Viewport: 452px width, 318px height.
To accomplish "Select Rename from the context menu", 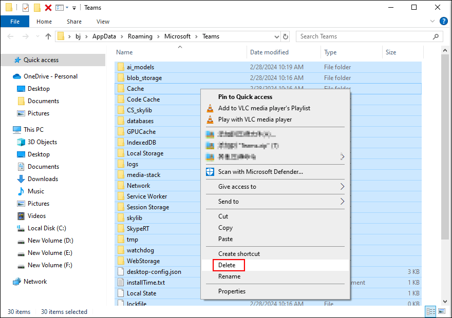I will click(228, 276).
